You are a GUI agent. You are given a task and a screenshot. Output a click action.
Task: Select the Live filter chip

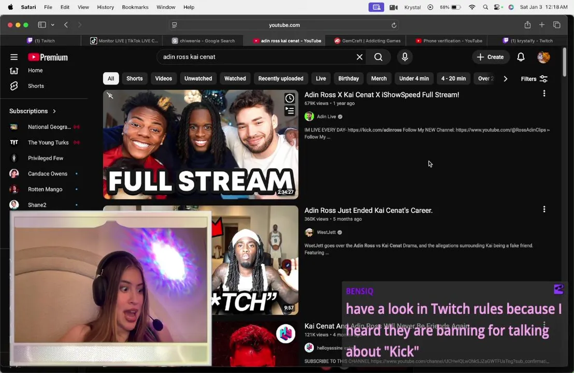[x=321, y=79]
